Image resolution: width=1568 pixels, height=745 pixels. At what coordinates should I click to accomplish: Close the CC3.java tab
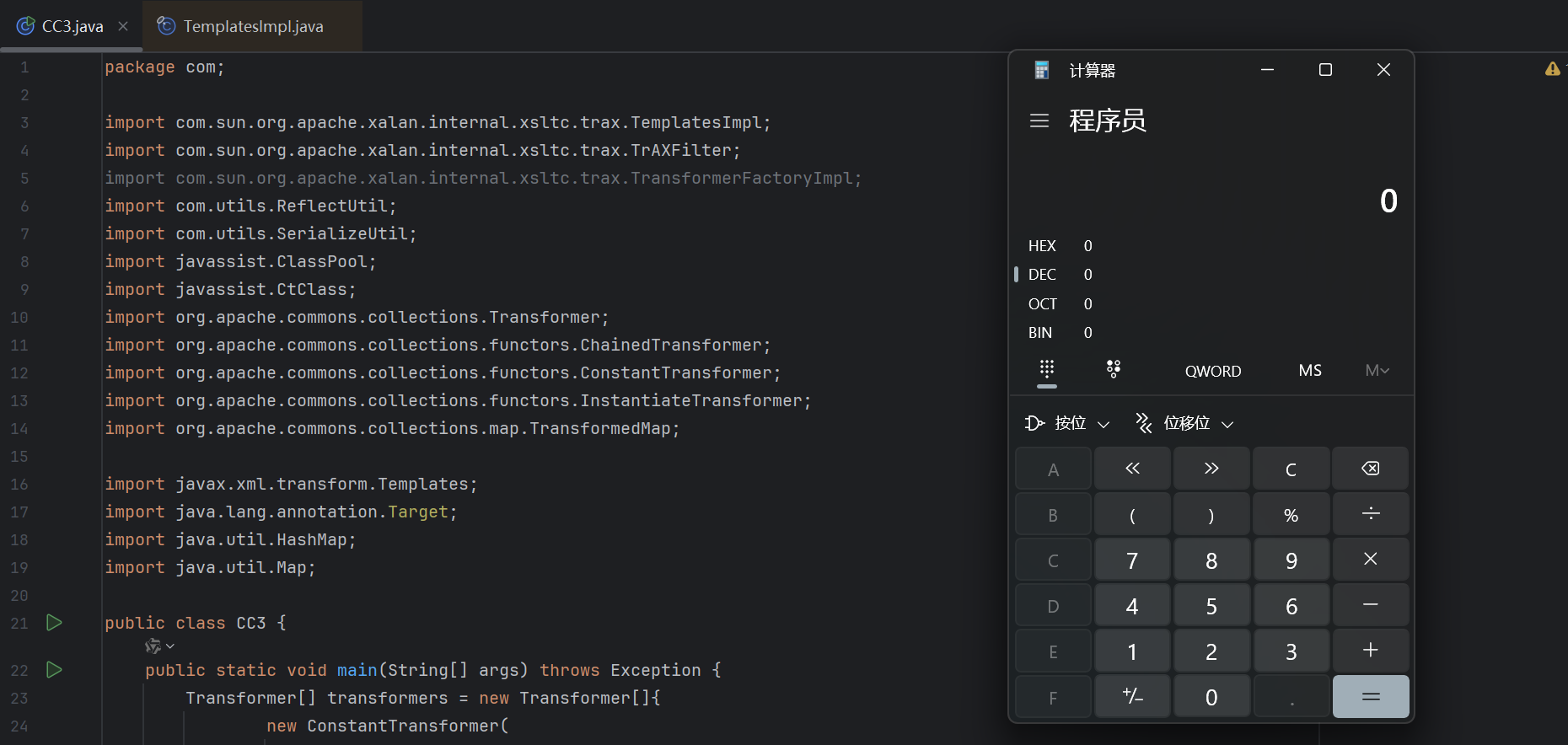pos(123,26)
